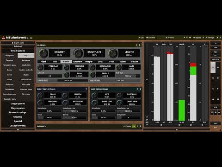This screenshot has width=222, height=167.
Task: Click the A/B compare button
Action: tap(216, 107)
